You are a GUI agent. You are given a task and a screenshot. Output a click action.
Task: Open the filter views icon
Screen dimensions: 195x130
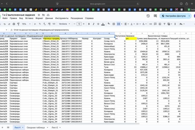point(169,24)
